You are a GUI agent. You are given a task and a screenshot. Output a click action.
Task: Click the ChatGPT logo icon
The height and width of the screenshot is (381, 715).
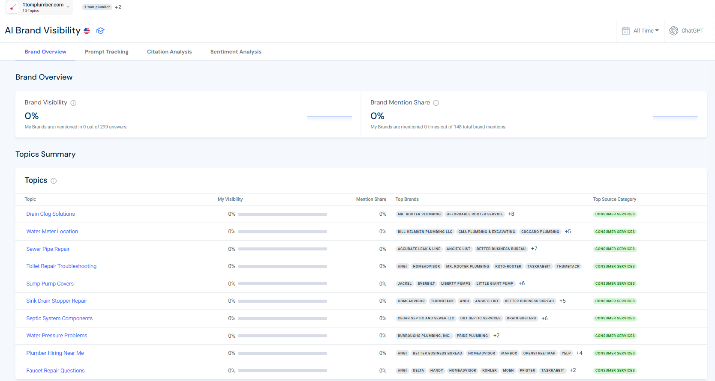pos(674,31)
